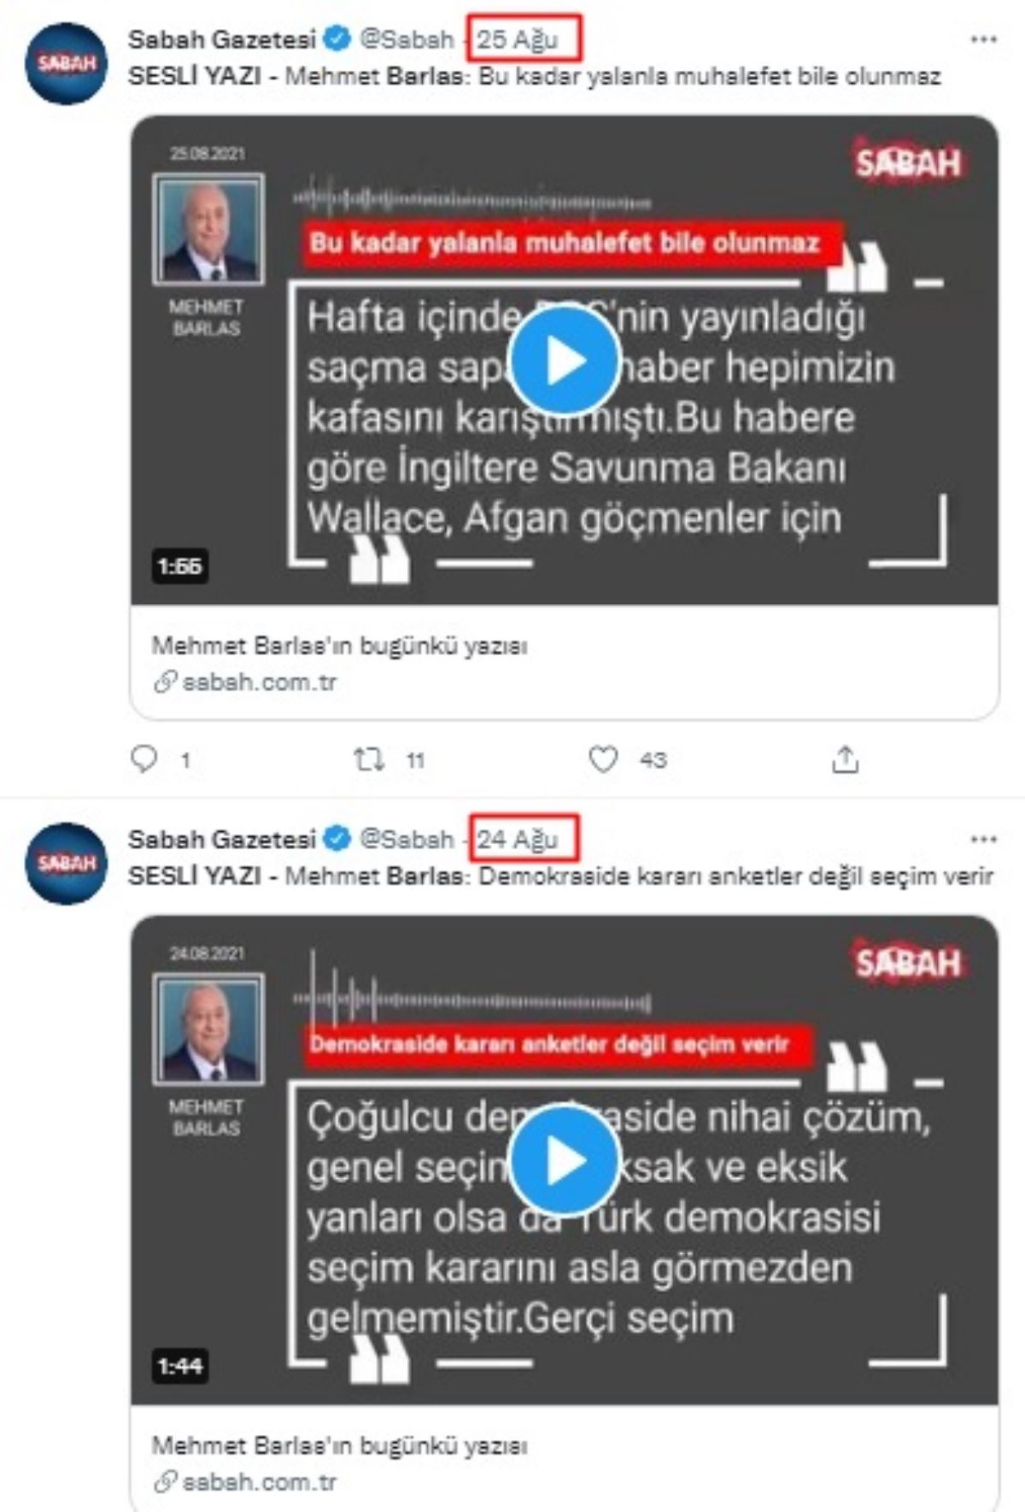Play the second tweet's Demokraside video
Screen dimensions: 1025x1512
click(x=564, y=1161)
